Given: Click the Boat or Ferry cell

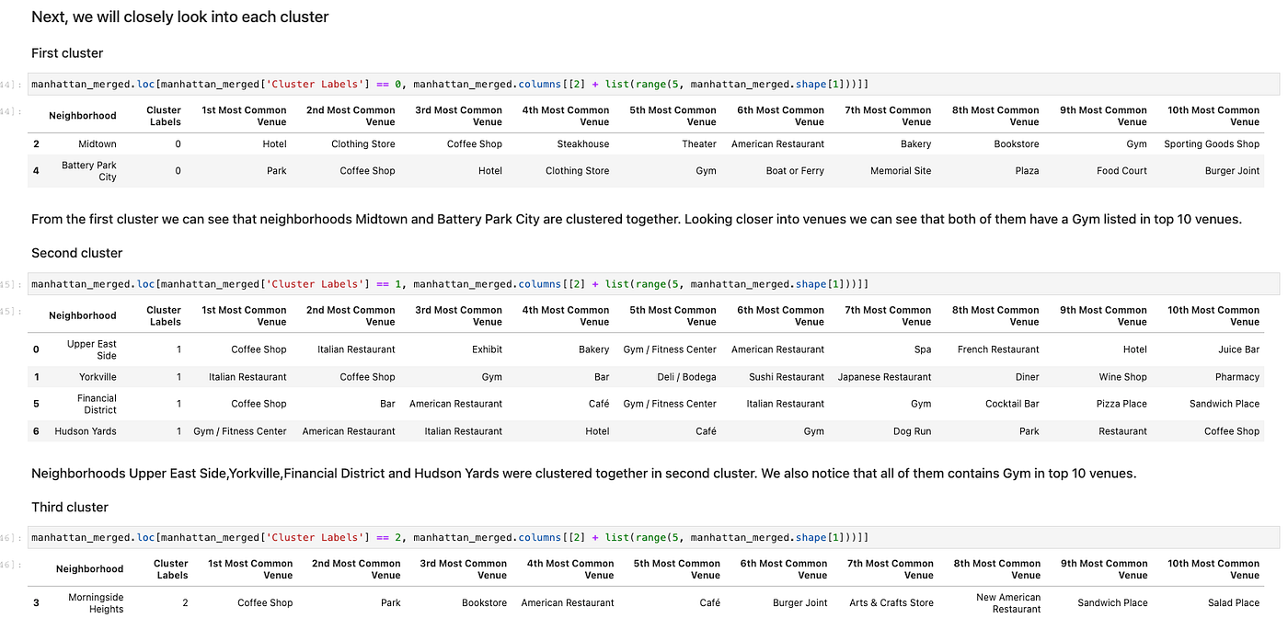Looking at the screenshot, I should (x=795, y=171).
